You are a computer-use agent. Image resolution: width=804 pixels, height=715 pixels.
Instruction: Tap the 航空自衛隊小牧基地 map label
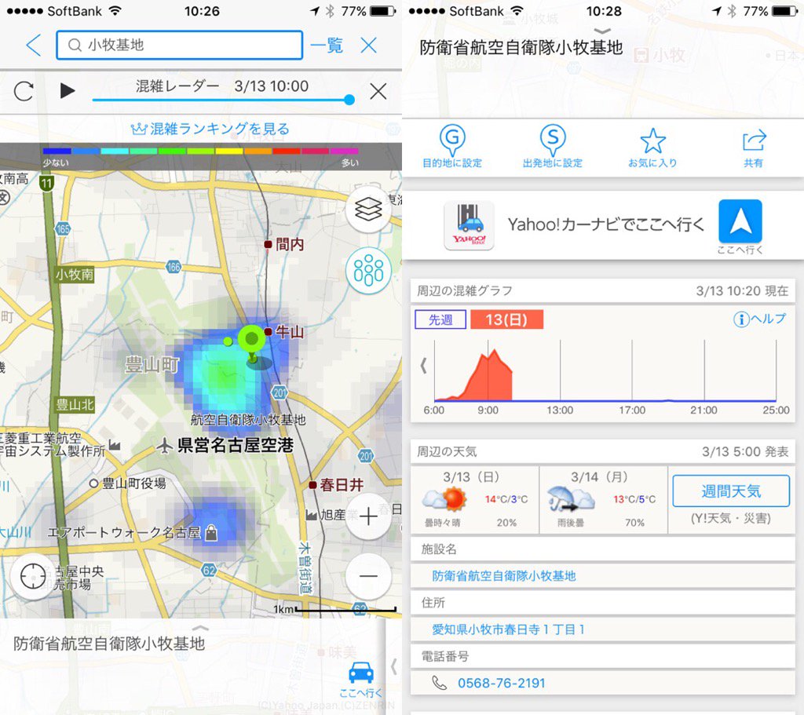pos(247,420)
